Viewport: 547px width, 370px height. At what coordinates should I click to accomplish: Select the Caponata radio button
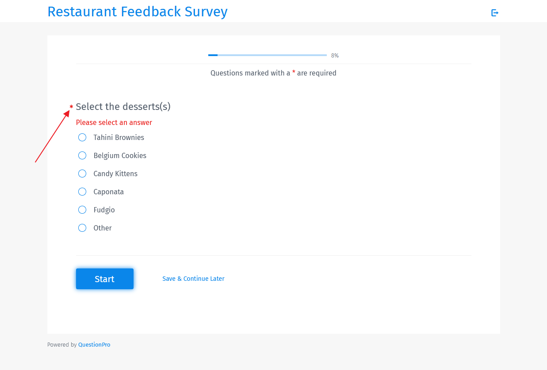[x=82, y=192]
